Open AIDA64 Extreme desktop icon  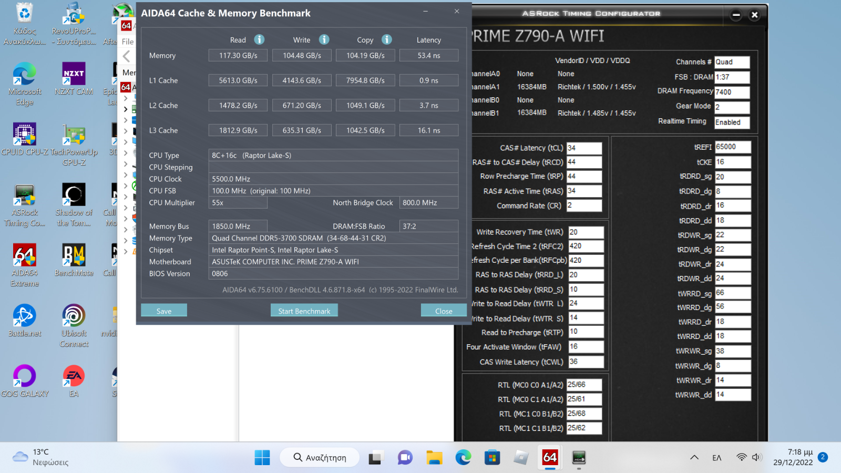coord(24,265)
